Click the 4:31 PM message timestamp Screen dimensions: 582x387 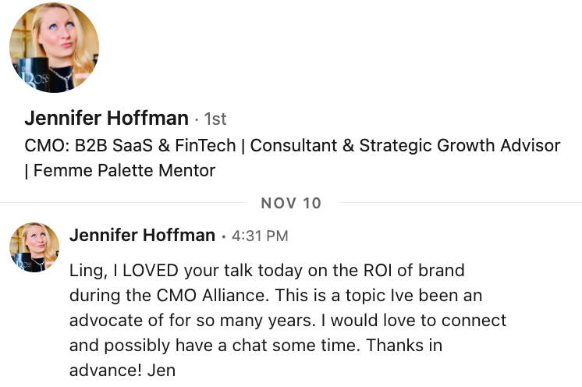coord(260,236)
